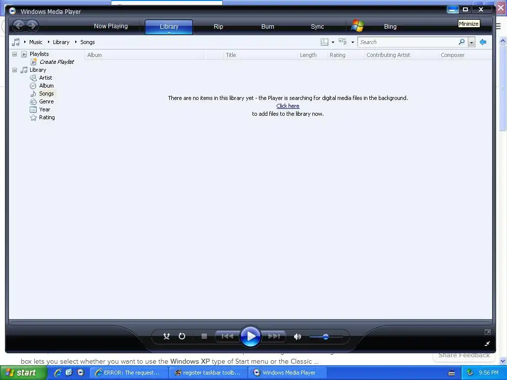
Task: Select Genre in the library tree
Action: tap(46, 101)
